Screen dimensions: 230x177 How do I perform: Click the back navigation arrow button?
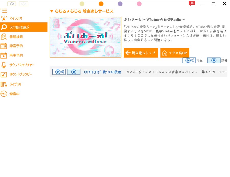coord(12,4)
